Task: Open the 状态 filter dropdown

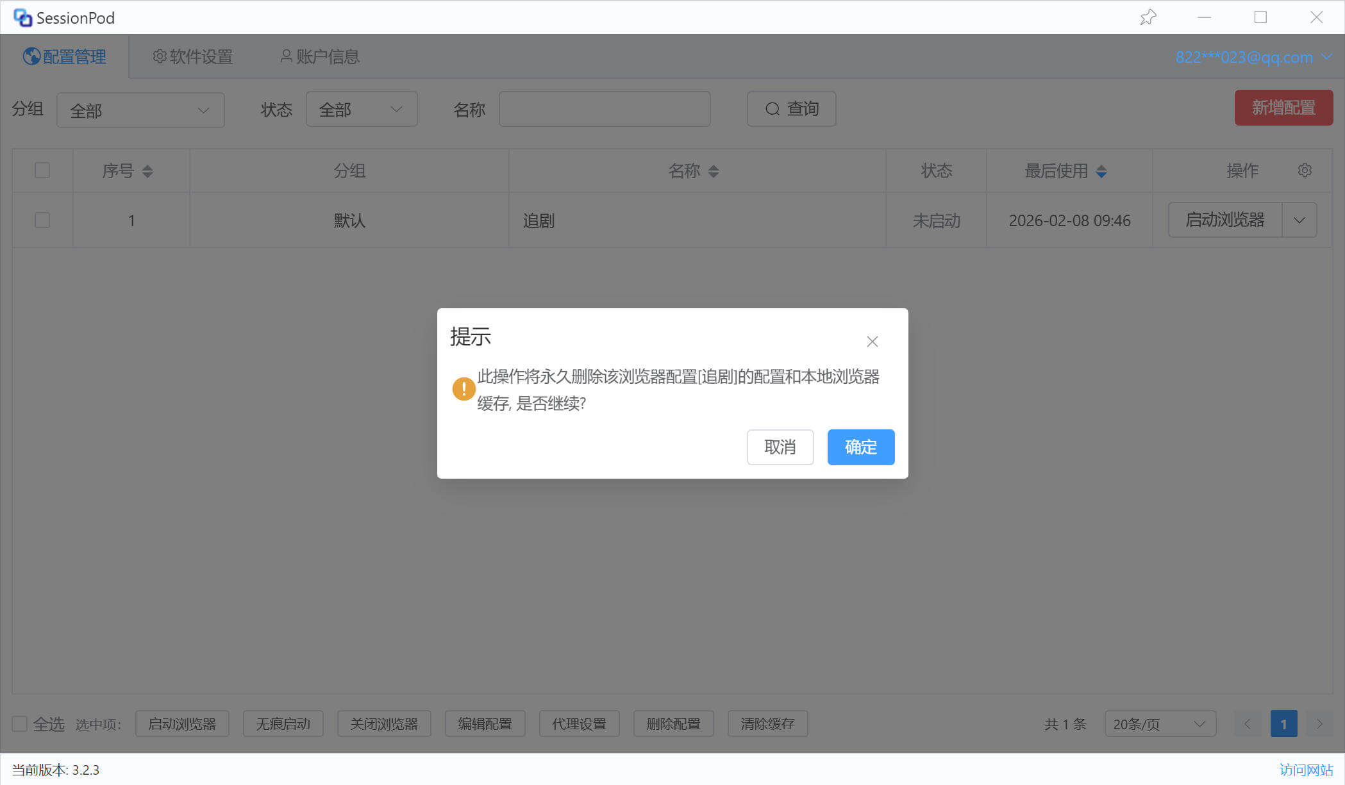Action: pyautogui.click(x=361, y=110)
